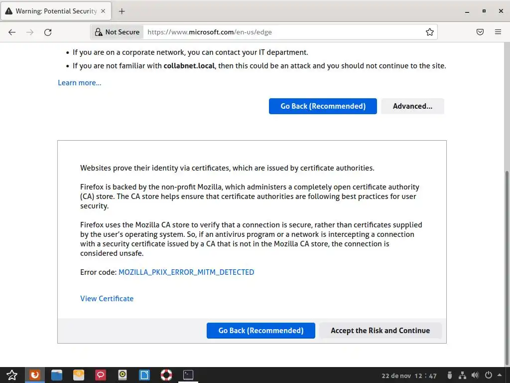510x383 pixels.
Task: Launch the blue document editor from the taskbar
Action: click(x=144, y=375)
